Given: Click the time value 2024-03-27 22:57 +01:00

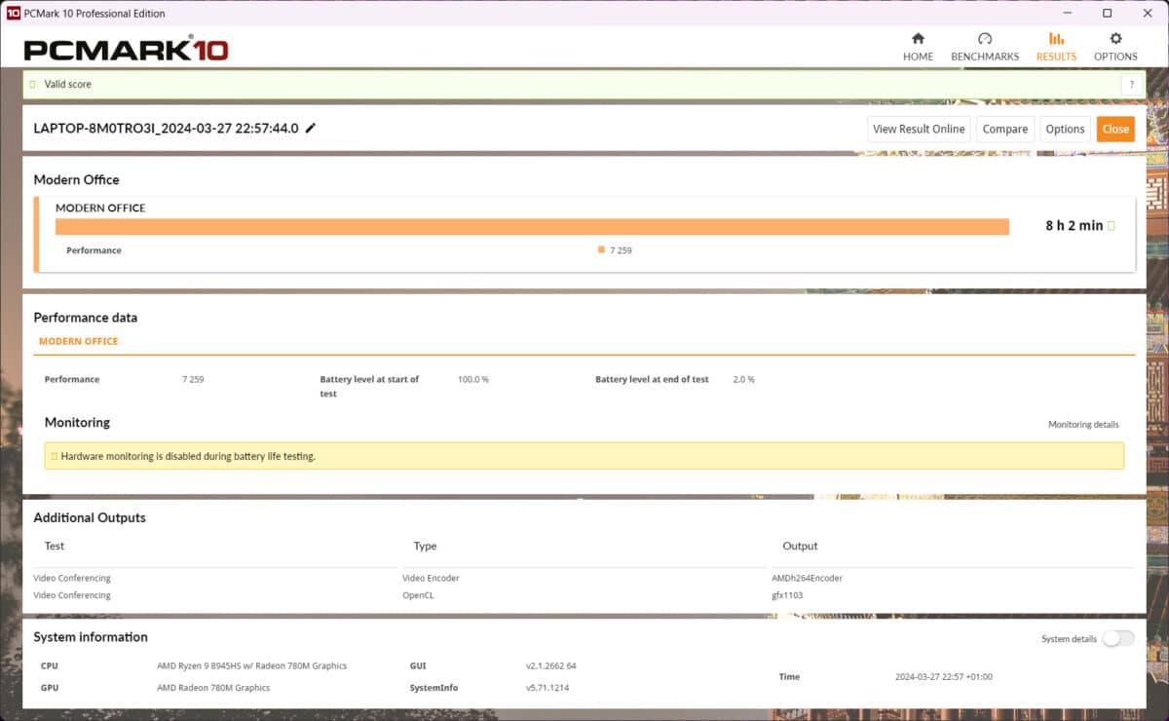Looking at the screenshot, I should (x=943, y=677).
